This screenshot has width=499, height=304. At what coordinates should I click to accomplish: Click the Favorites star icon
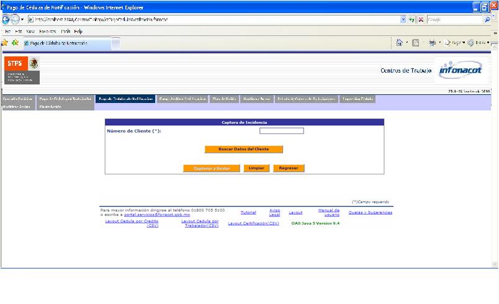5,43
